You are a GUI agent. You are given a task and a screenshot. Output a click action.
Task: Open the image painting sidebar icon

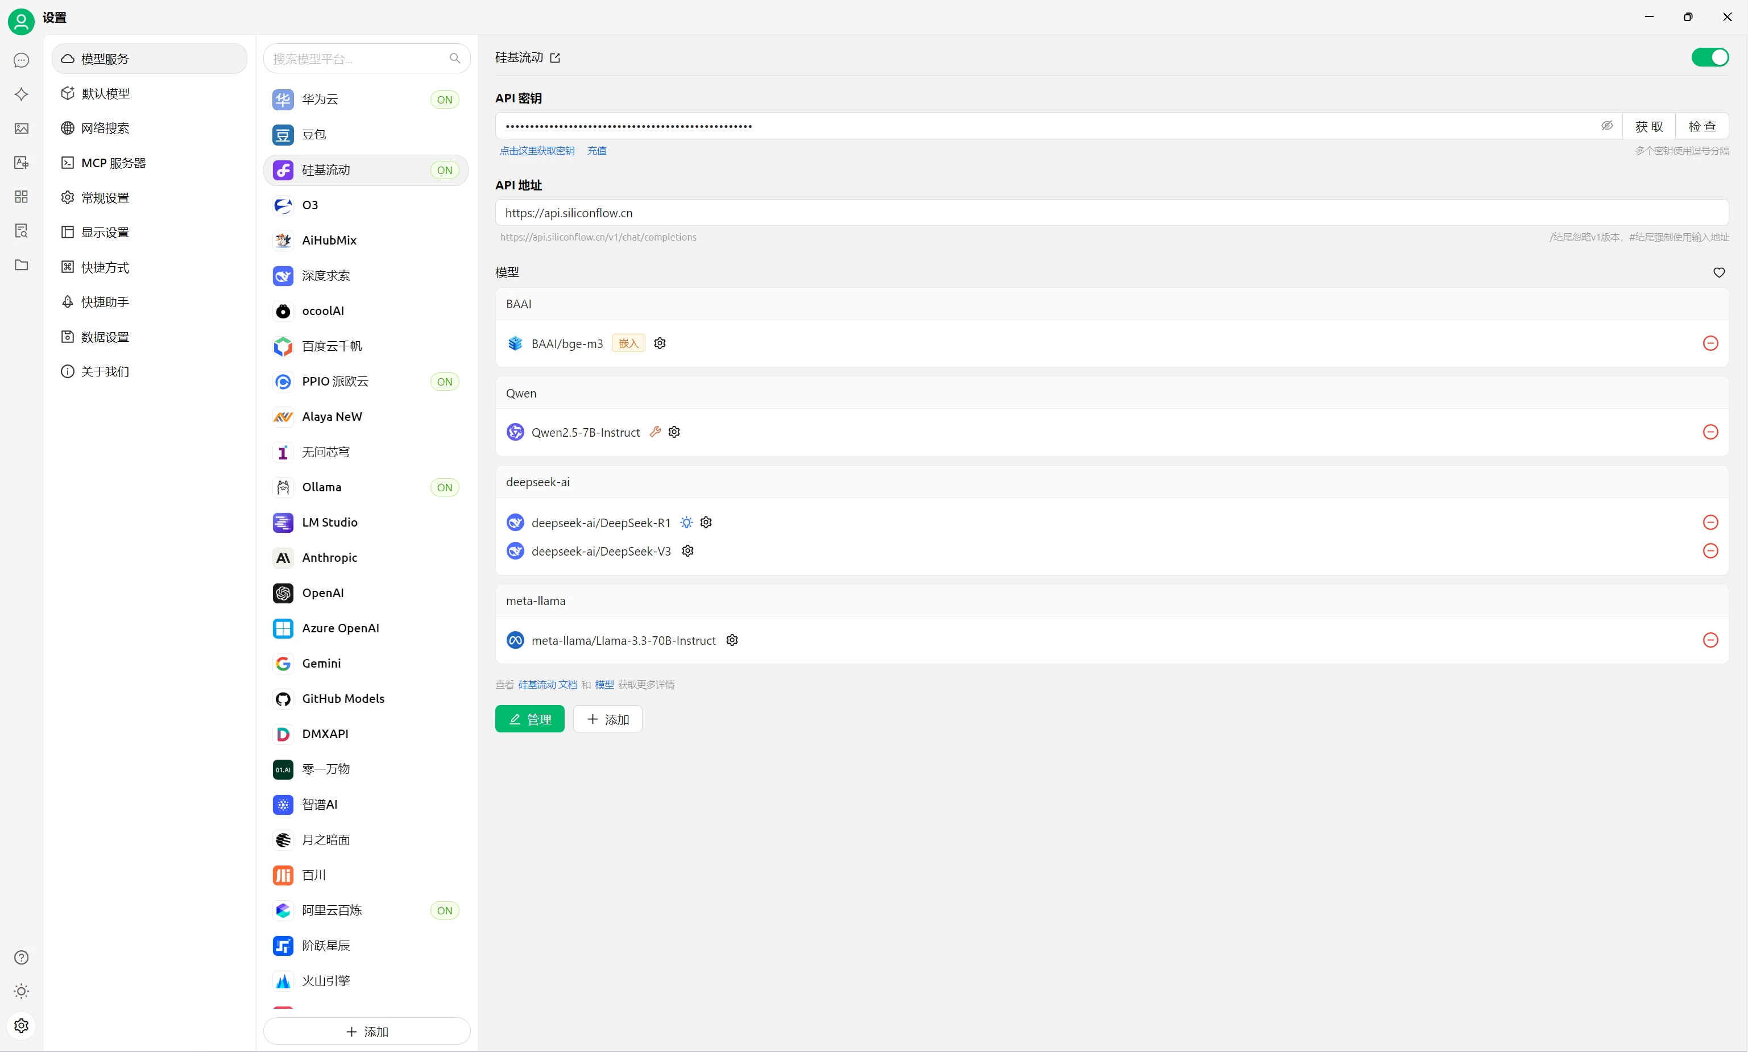tap(21, 129)
